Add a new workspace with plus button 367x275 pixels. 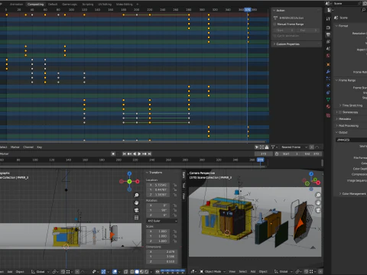138,5
